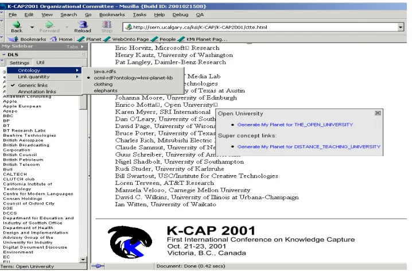The height and width of the screenshot is (271, 412).
Task: Open the Planet bookmark icon
Action: 81,39
